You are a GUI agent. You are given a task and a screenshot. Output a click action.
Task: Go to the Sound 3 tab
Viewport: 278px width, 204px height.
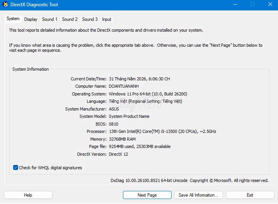coord(90,19)
